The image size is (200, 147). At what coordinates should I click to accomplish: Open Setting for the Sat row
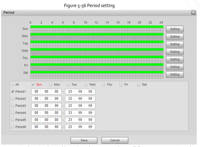point(175,75)
